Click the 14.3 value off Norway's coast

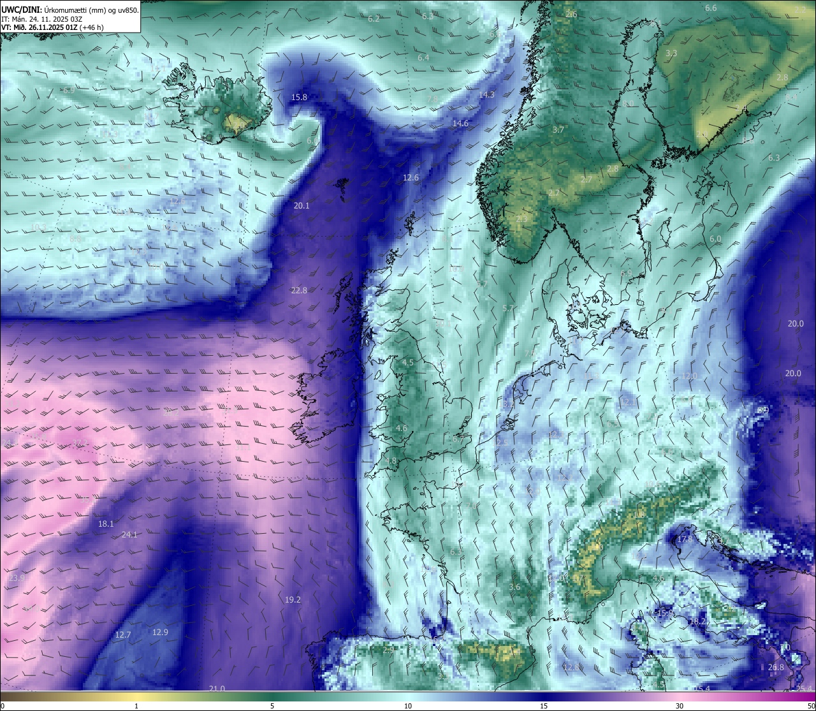click(486, 94)
